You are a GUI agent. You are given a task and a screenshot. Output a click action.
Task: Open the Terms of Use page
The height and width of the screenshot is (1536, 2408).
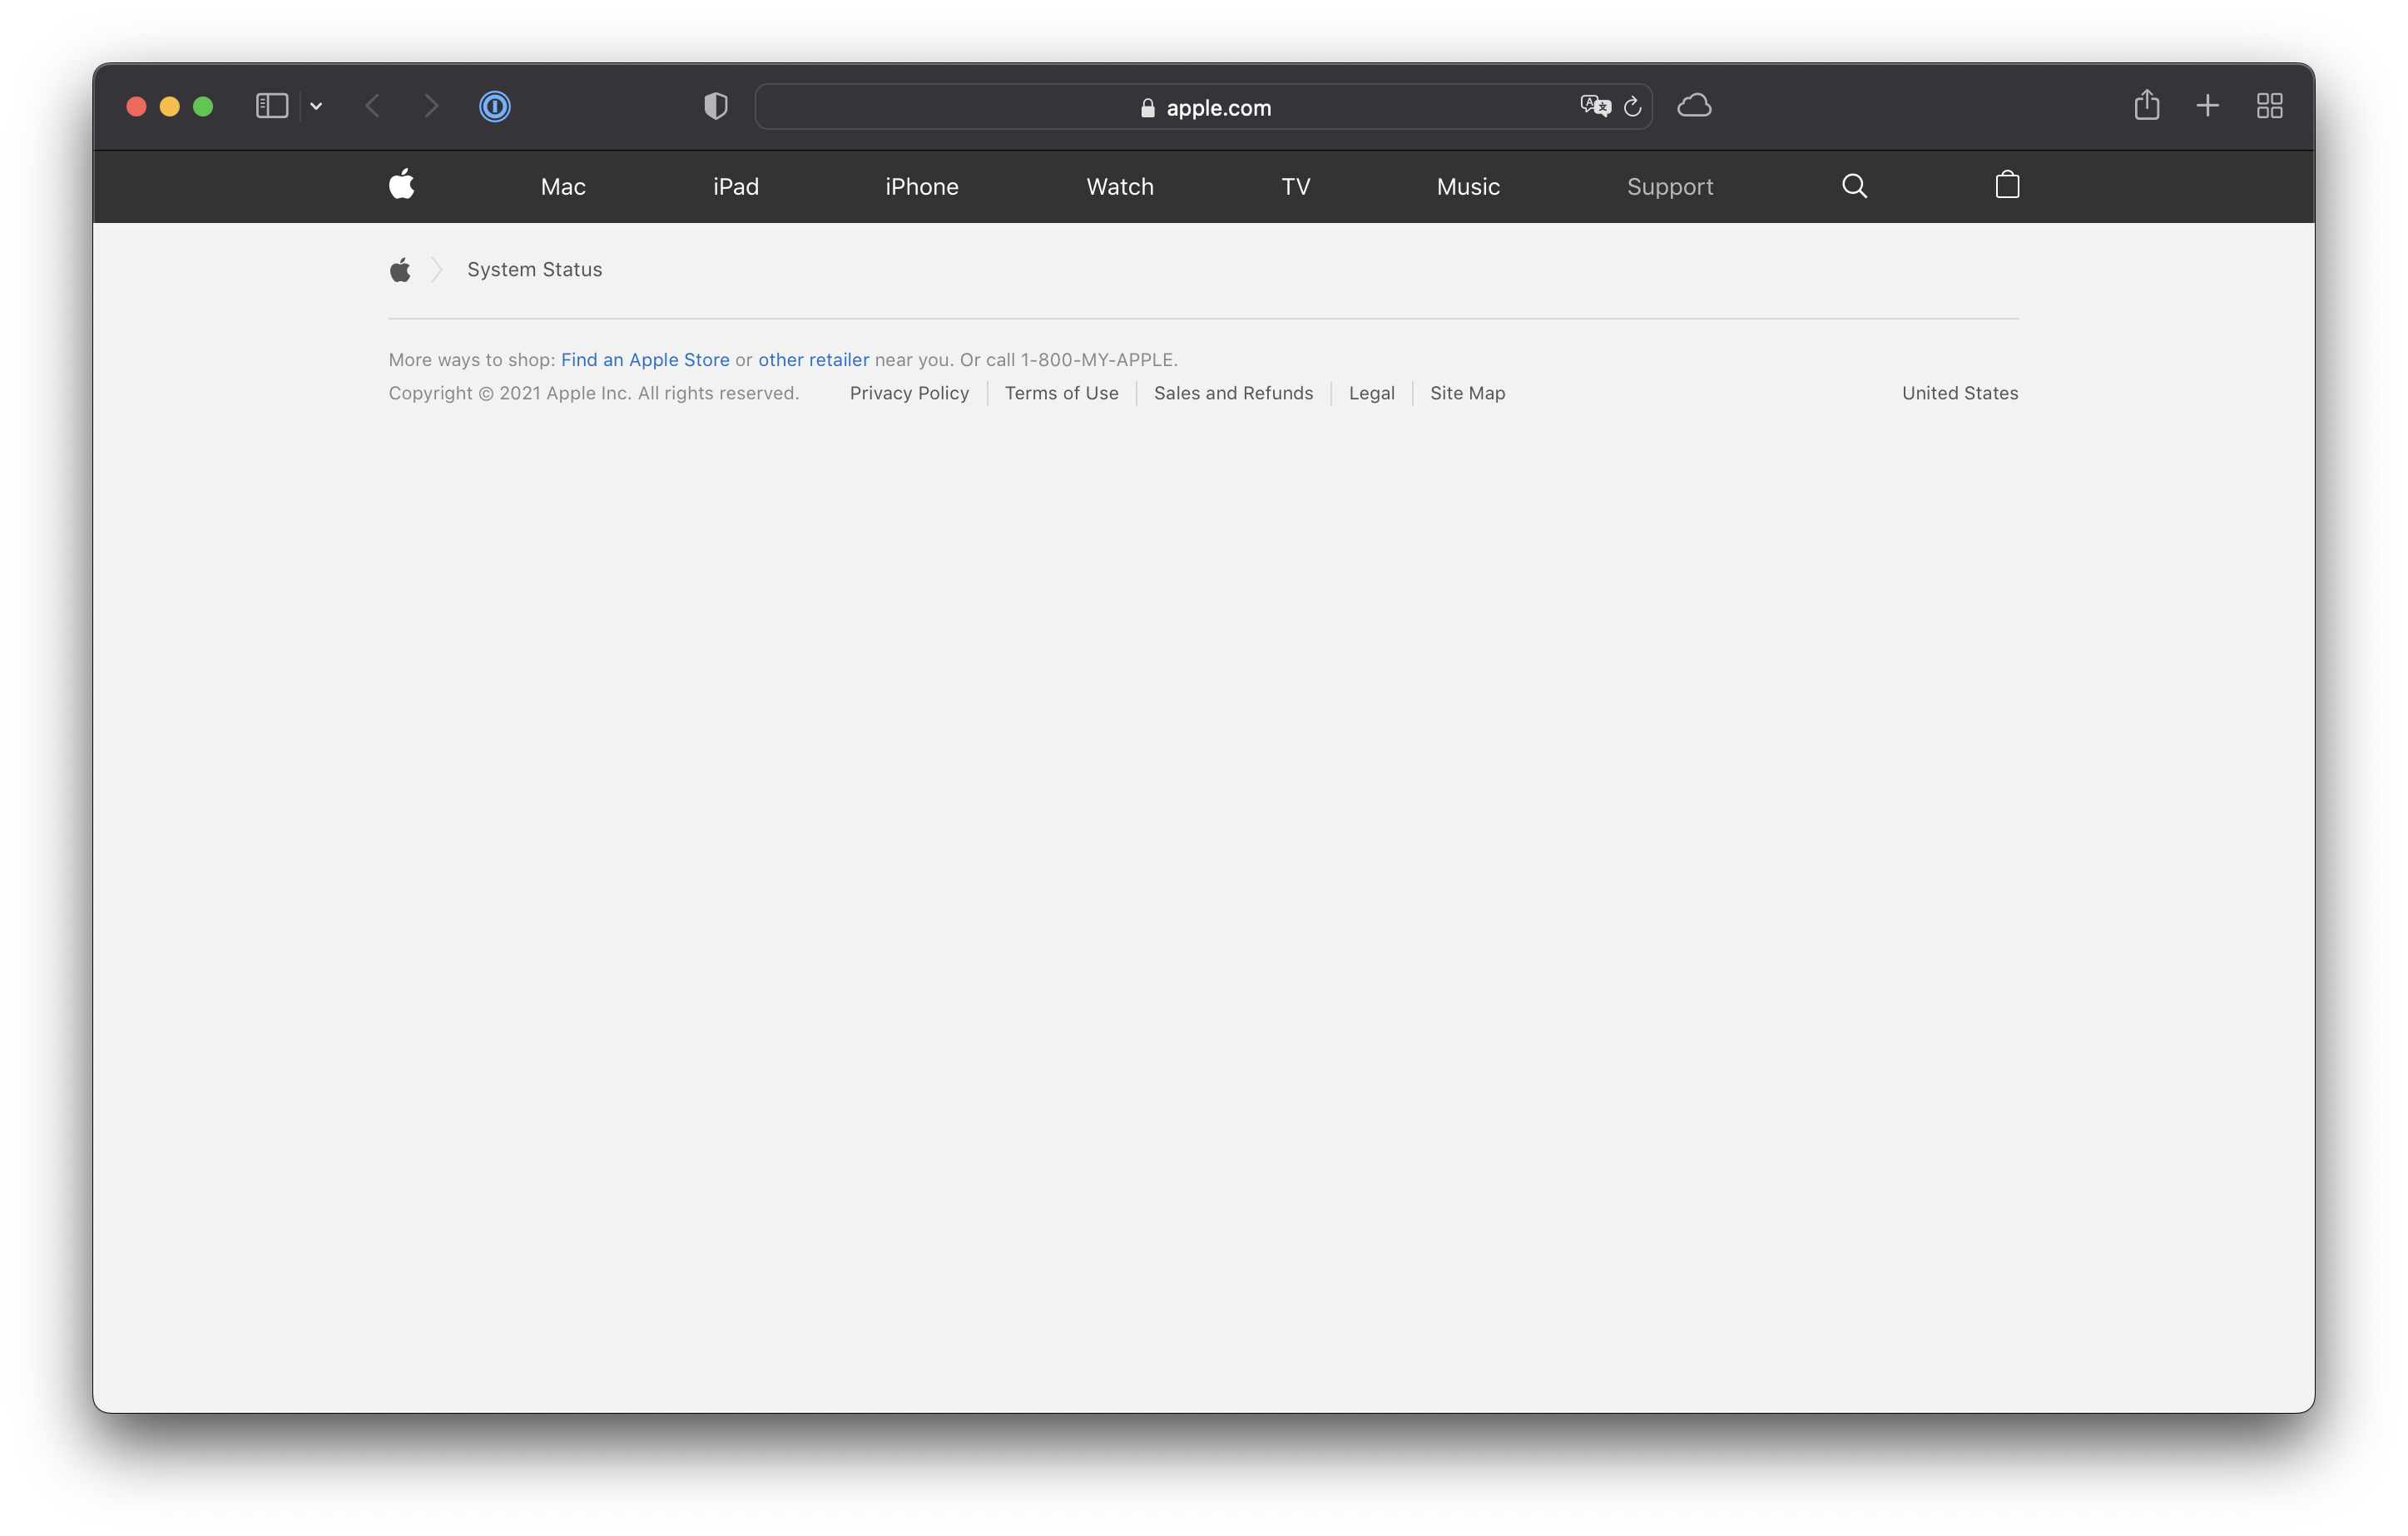pyautogui.click(x=1061, y=393)
